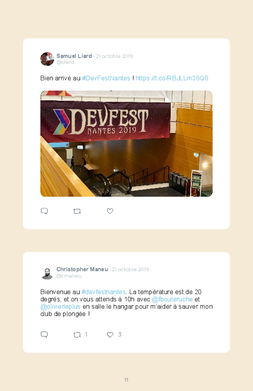
Task: Reply to Christopher Maneu's tweet via the bubble icon
Action: click(44, 335)
